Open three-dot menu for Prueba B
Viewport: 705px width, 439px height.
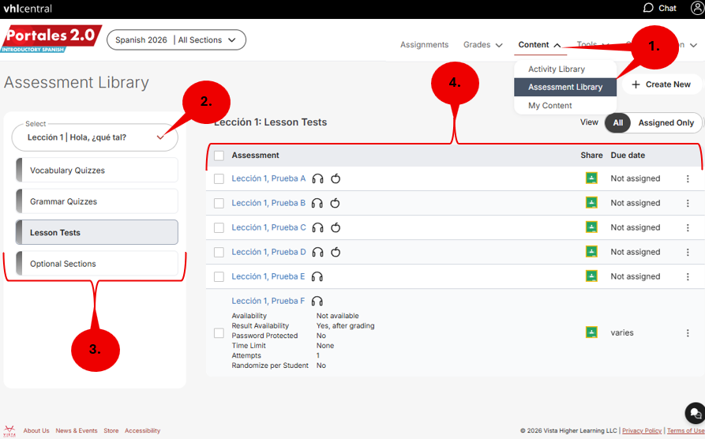coord(688,203)
